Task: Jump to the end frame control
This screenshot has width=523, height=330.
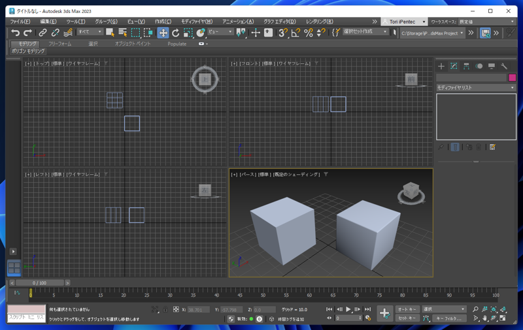Action: (367, 309)
